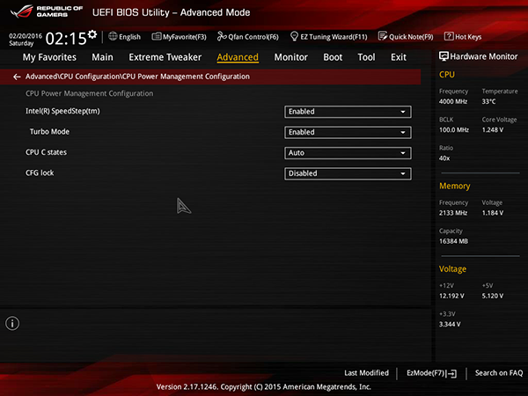Click the Ratio value 40x
Image resolution: width=528 pixels, height=396 pixels.
[444, 158]
